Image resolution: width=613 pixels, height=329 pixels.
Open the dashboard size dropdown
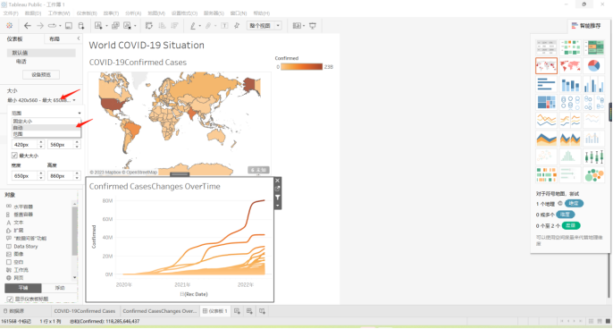point(41,100)
